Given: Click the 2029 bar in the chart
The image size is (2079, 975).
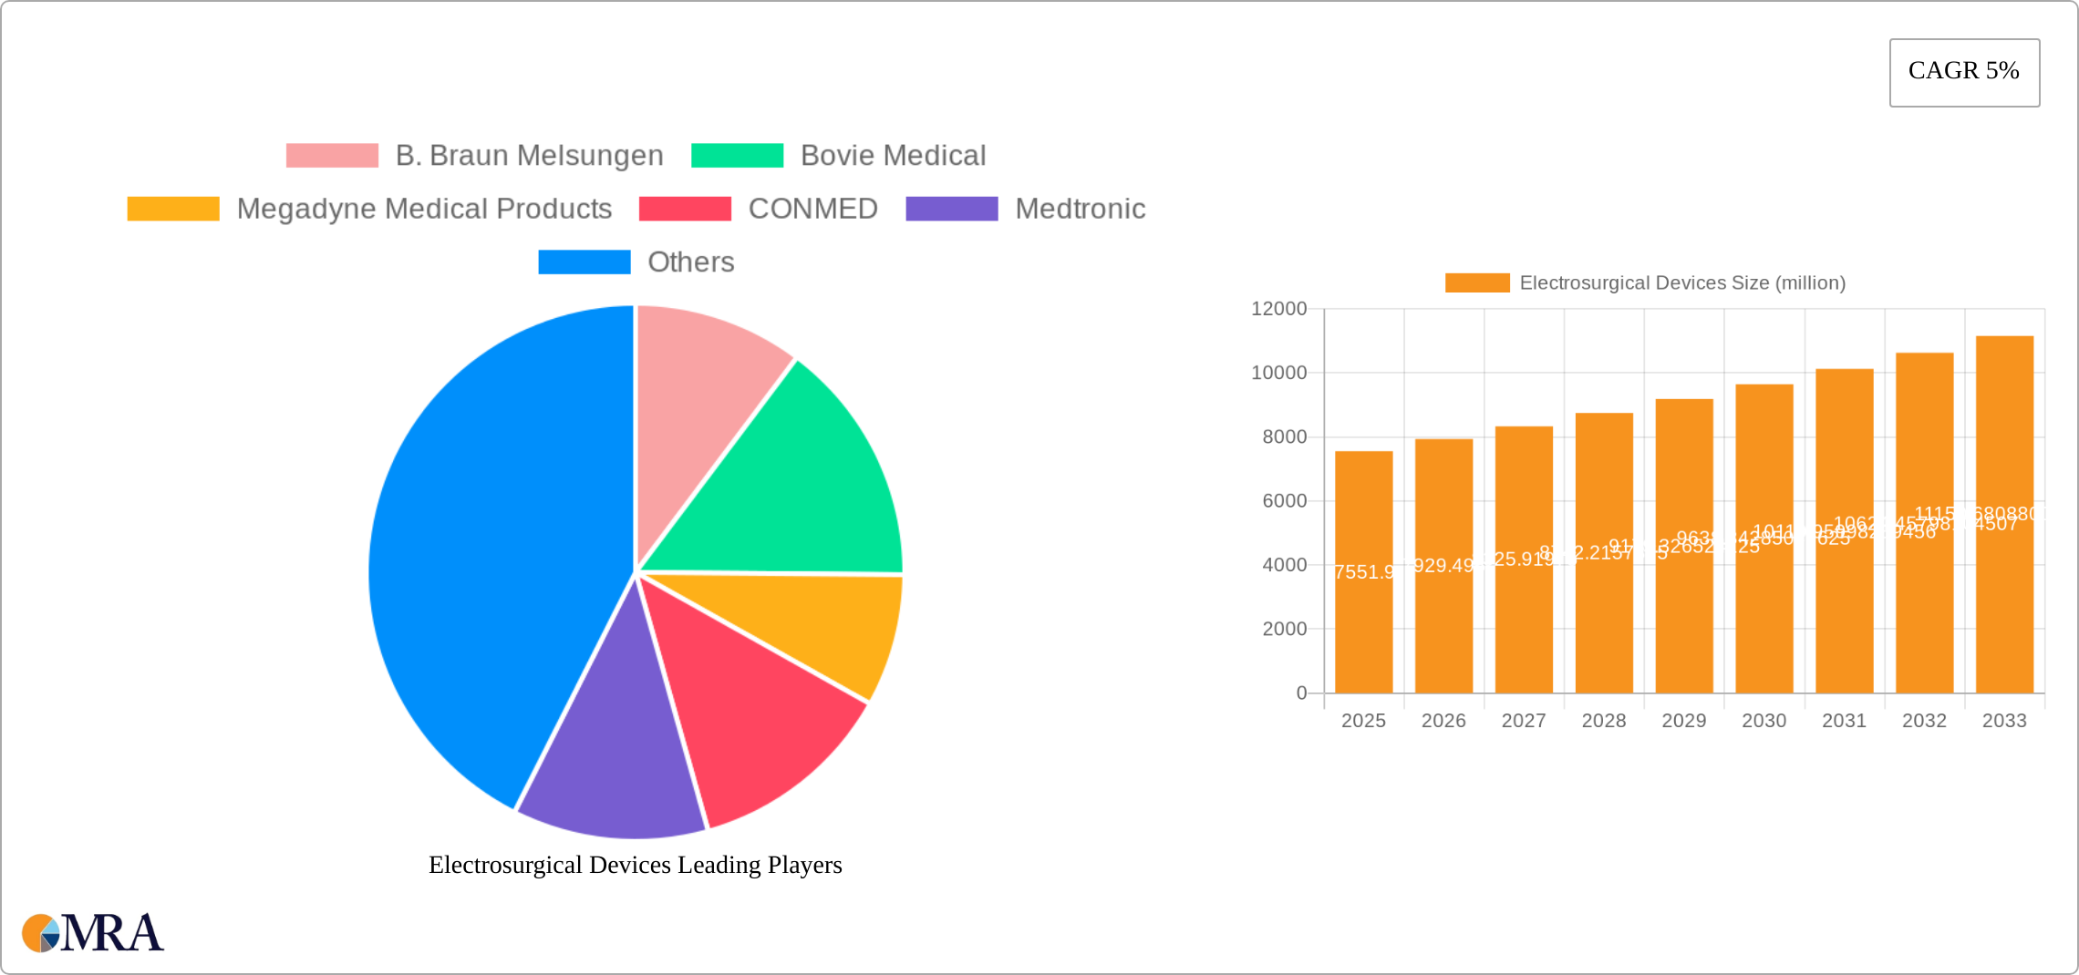Looking at the screenshot, I should 1684,546.
